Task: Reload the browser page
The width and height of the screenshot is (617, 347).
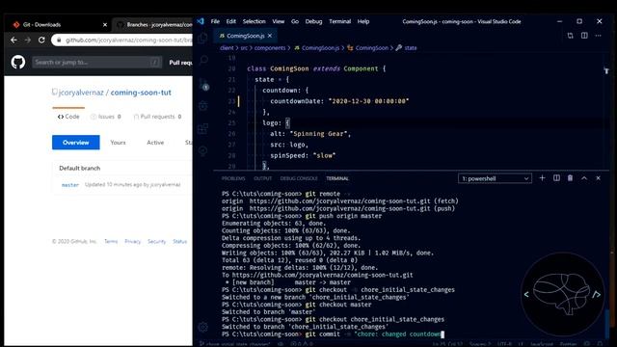Action: (x=41, y=40)
